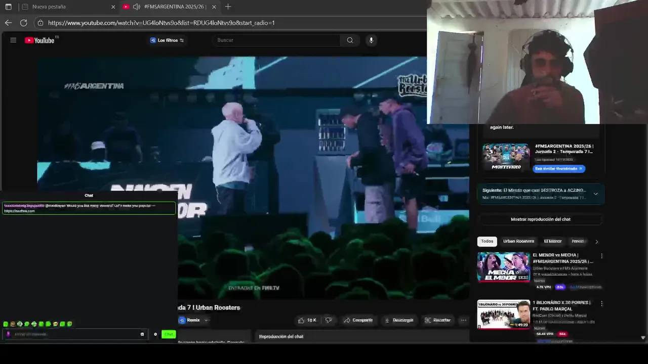Show more filter chips with right arrow
648x364 pixels.
(596, 242)
